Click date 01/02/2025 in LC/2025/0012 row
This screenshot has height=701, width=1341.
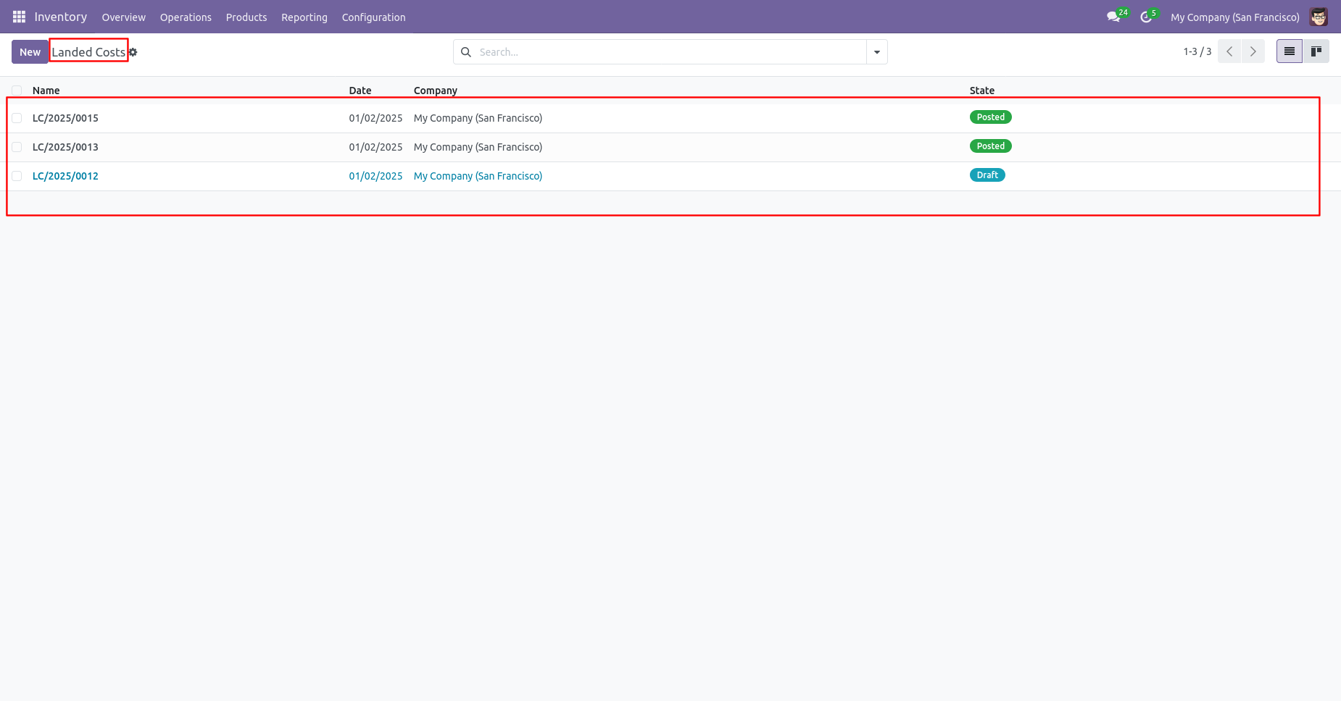click(375, 176)
